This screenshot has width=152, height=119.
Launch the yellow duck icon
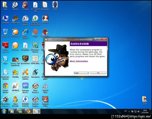[15, 73]
